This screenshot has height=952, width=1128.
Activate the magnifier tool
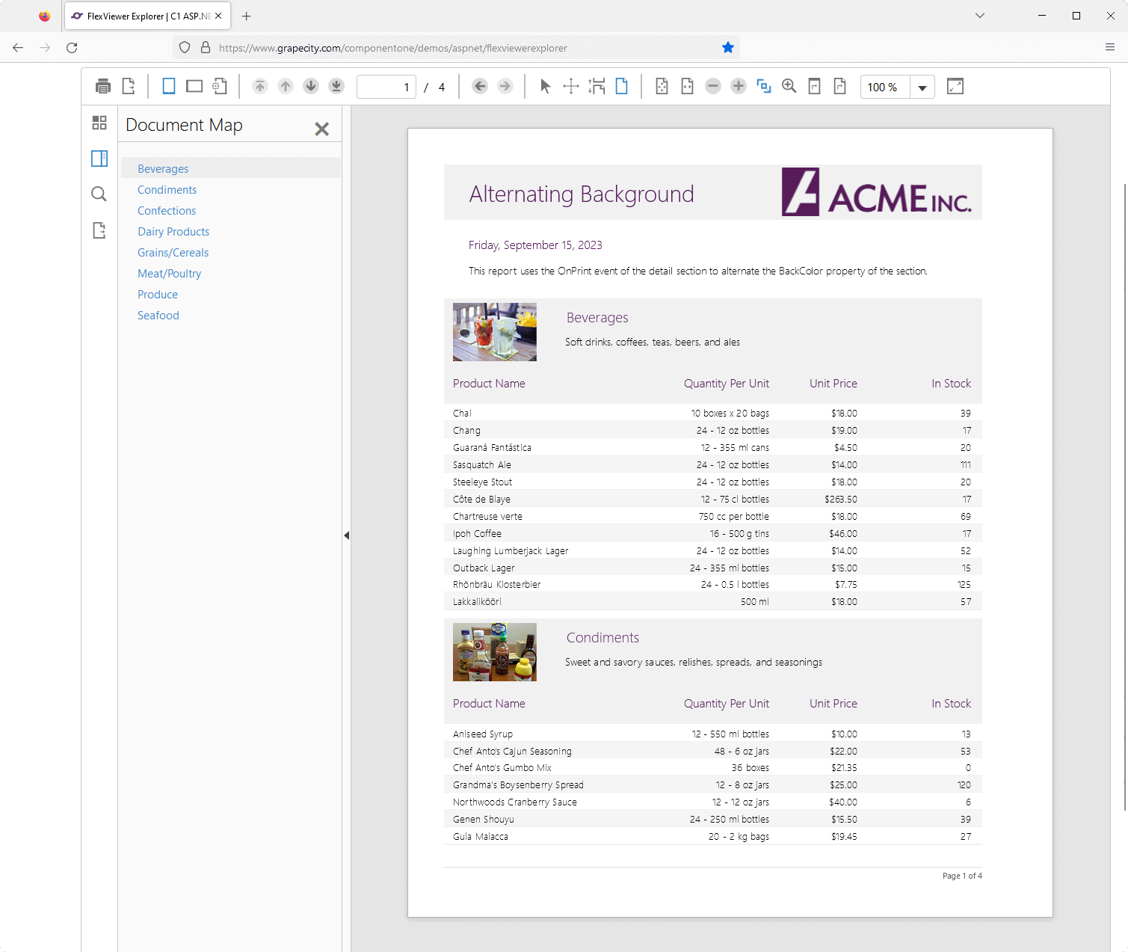coord(789,87)
